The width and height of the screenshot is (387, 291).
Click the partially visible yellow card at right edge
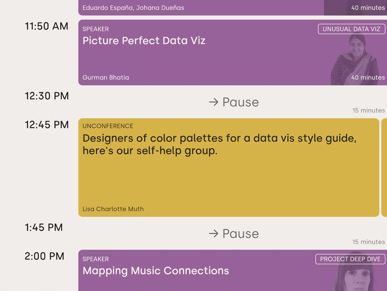click(384, 168)
